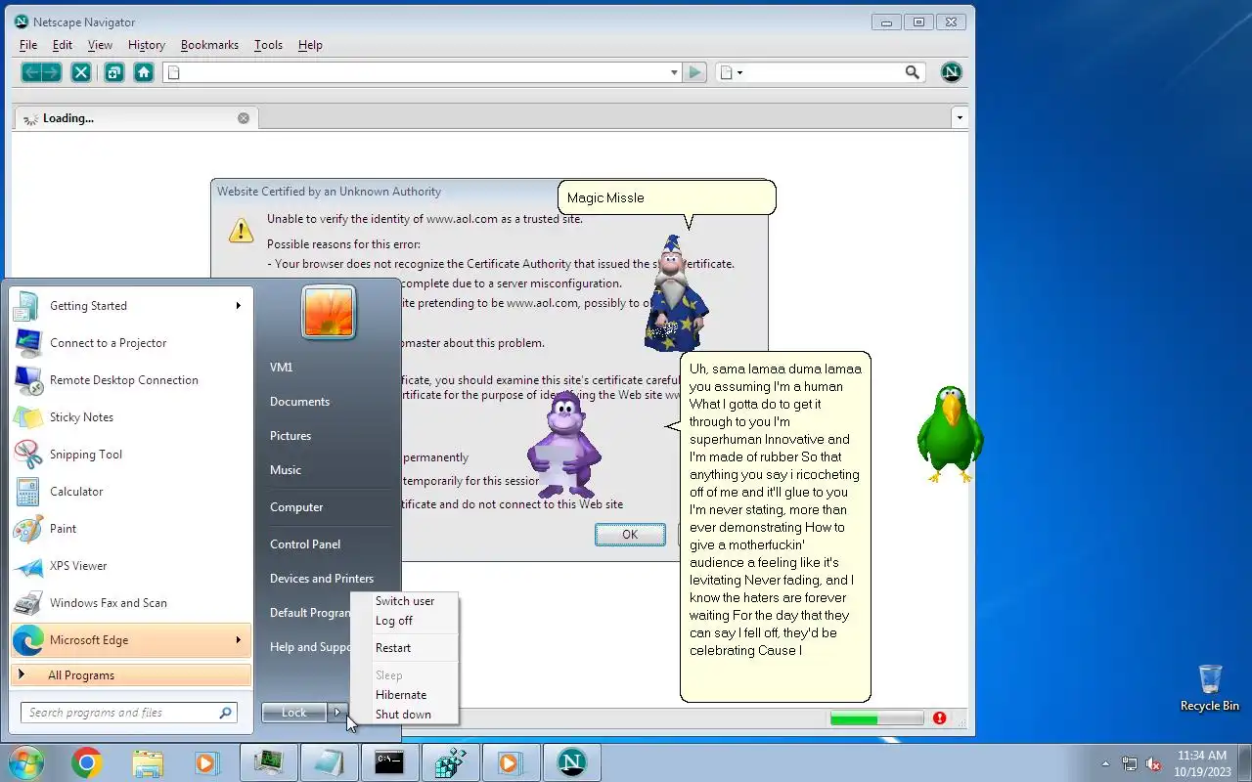Click the Lock button in Start menu
Viewport: 1252px width, 782px height.
tap(294, 713)
